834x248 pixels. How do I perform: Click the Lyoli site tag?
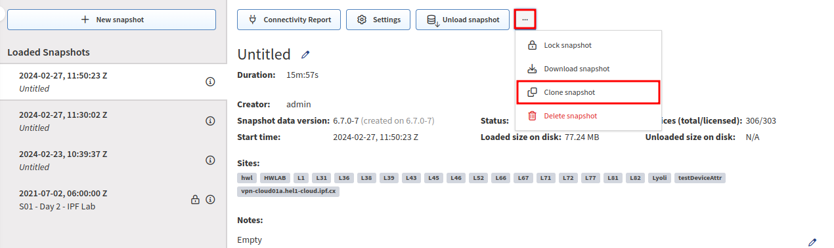[659, 178]
